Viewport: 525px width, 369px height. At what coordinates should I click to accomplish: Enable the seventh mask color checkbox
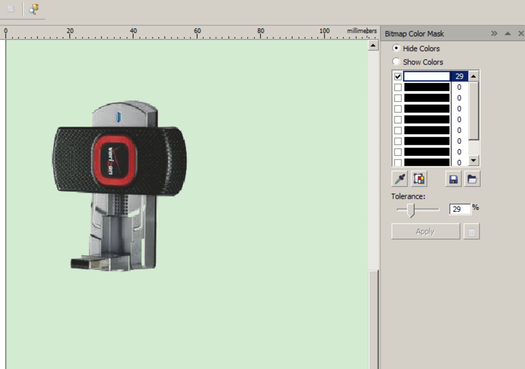pos(398,141)
